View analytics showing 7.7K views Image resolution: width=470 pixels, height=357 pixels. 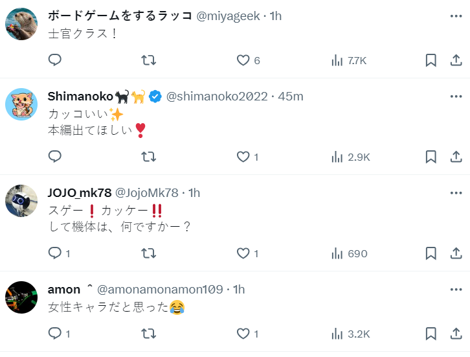point(349,60)
